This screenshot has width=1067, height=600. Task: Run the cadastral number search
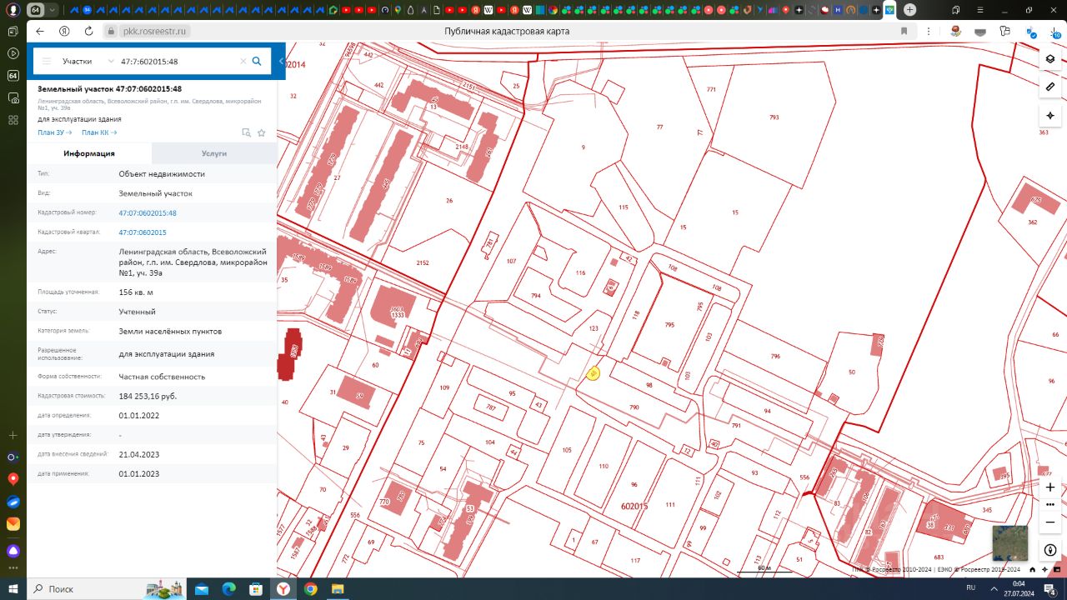tap(257, 61)
